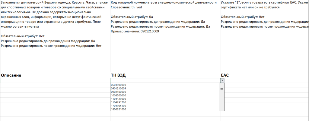Select code 0603900000 from the list
The width and height of the screenshot is (309, 121).
[x=119, y=85]
